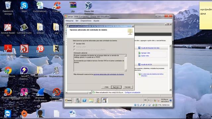Image resolution: width=212 pixels, height=119 pixels.
Task: Launch the Origin desktop shortcut
Action: 24,114
